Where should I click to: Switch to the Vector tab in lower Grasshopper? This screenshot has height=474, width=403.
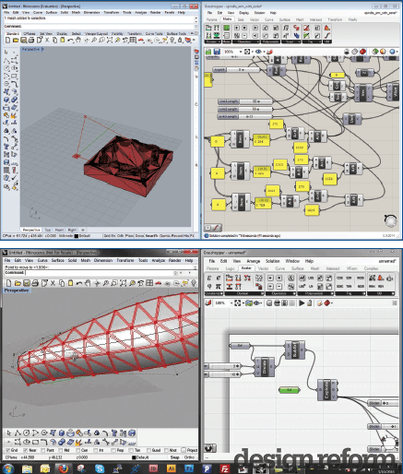[263, 268]
